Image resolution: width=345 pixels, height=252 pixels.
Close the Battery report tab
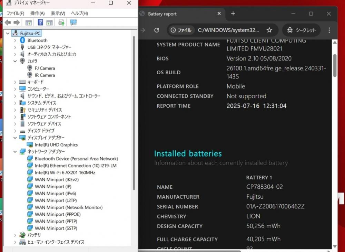coord(219,14)
